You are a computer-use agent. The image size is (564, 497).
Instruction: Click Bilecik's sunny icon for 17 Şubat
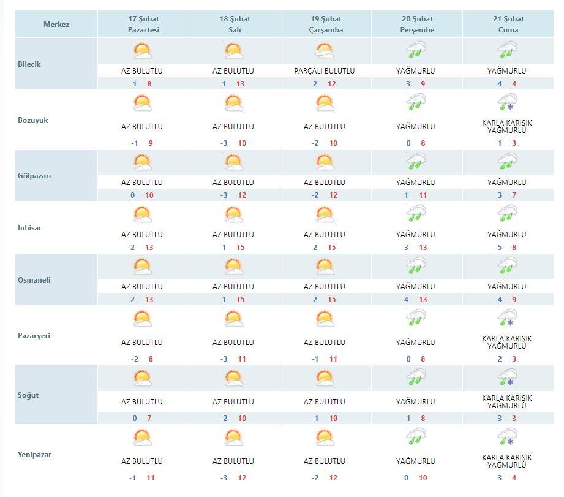[x=143, y=51]
